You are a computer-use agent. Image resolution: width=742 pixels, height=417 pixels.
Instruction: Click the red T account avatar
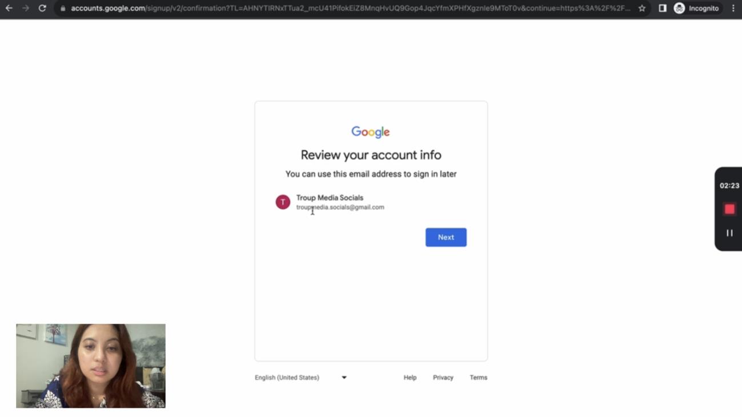pyautogui.click(x=283, y=202)
